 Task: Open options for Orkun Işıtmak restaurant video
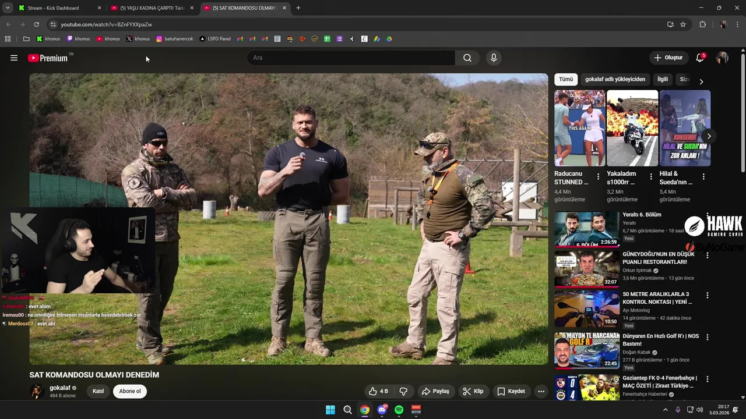[x=708, y=255]
